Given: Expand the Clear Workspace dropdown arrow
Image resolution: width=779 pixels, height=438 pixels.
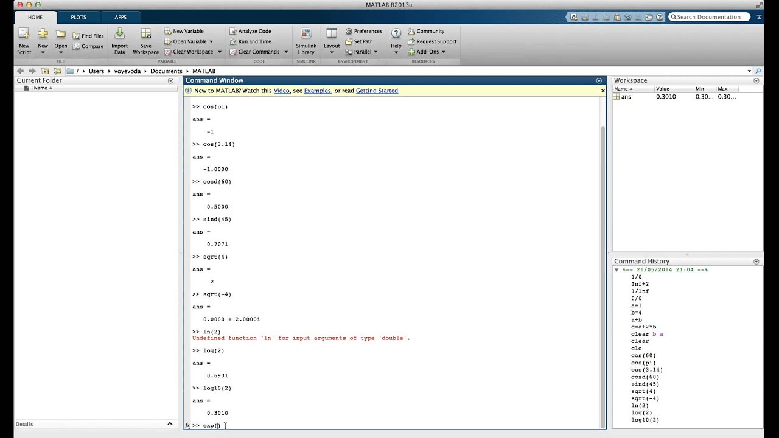Looking at the screenshot, I should pos(220,52).
